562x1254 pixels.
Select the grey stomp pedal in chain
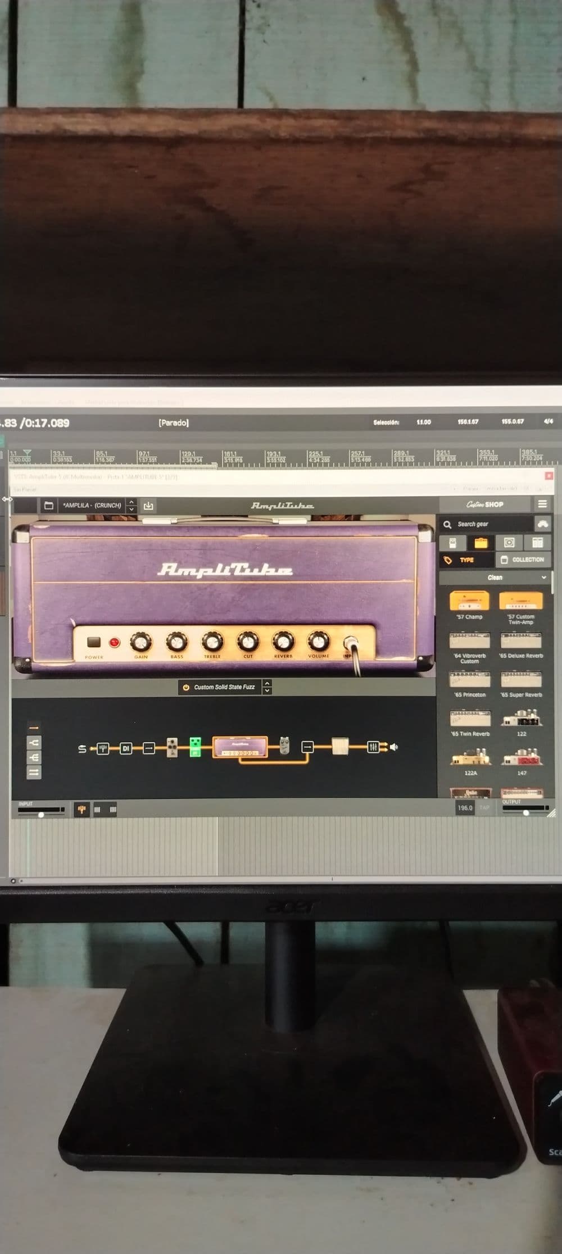173,747
